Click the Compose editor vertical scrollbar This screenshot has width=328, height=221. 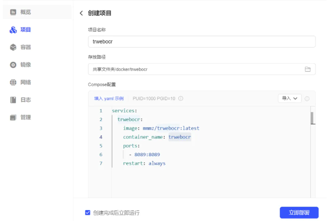pyautogui.click(x=312, y=118)
